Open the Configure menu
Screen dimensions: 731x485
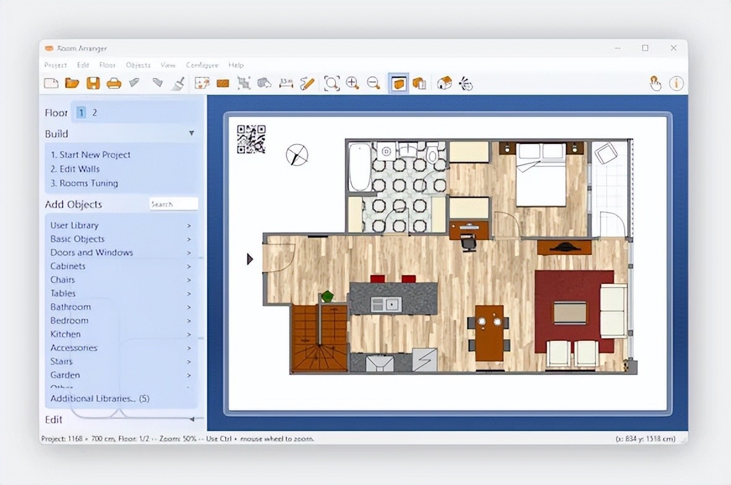click(x=202, y=65)
